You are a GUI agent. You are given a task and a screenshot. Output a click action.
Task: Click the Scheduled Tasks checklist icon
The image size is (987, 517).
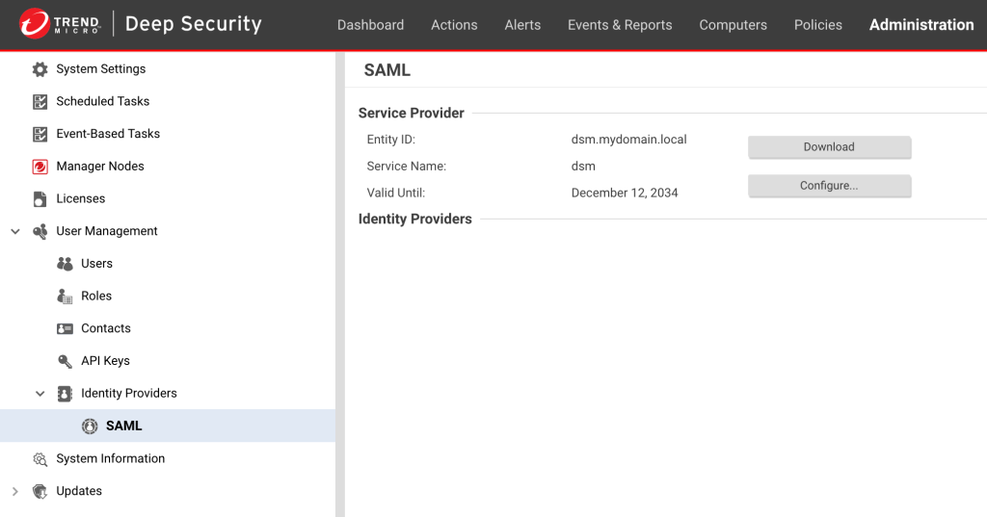[x=40, y=101]
